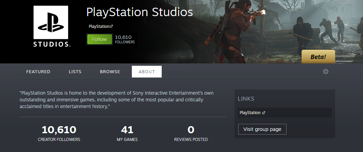
Task: Click the 41 My Games stat
Action: [127, 133]
